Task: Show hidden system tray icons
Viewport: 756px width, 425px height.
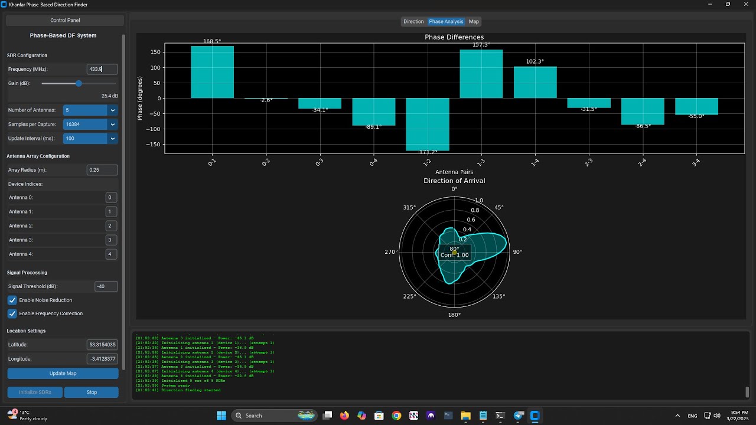Action: pyautogui.click(x=677, y=416)
